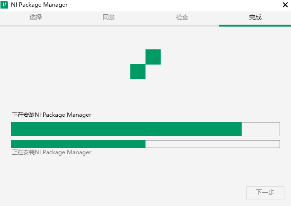The height and width of the screenshot is (206, 291).
Task: Click the NI Package Manager title bar icon
Action: [x=4, y=5]
